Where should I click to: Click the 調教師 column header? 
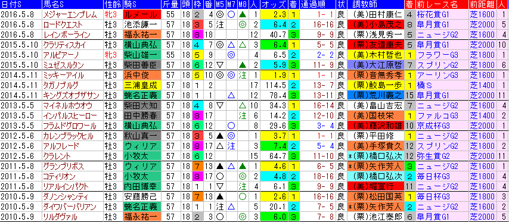pos(375,5)
